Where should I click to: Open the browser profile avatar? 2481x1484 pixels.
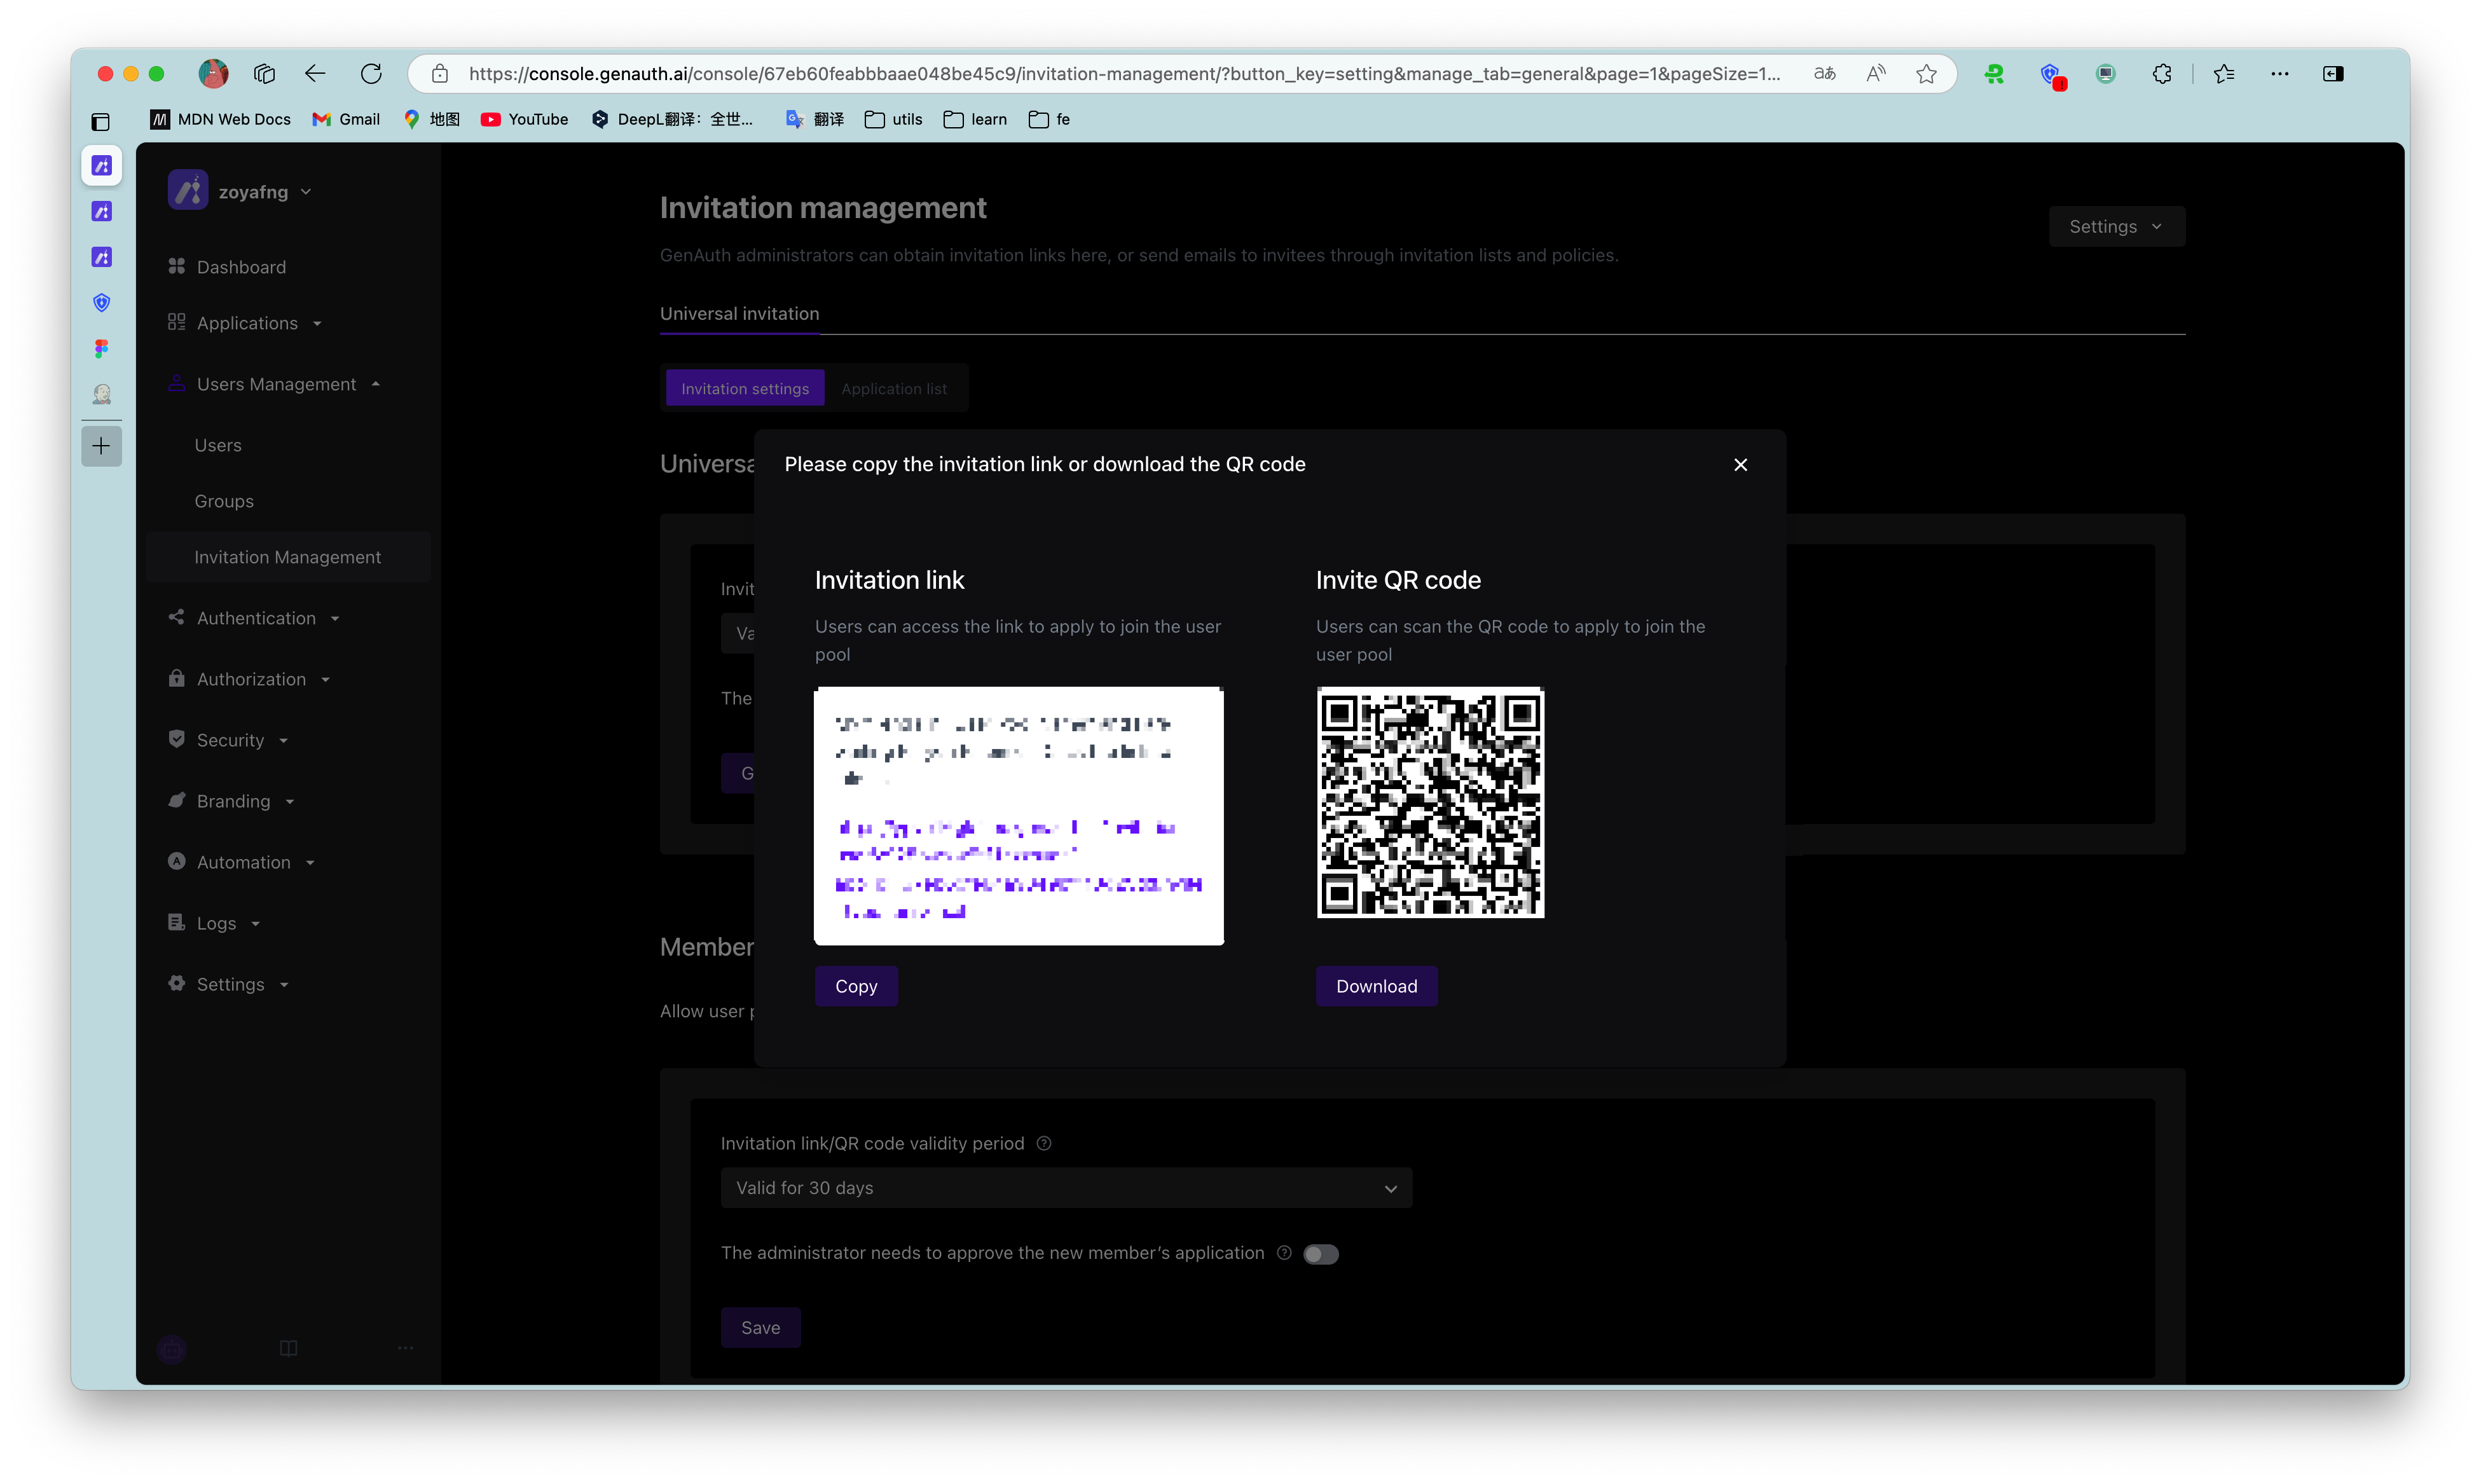click(213, 73)
